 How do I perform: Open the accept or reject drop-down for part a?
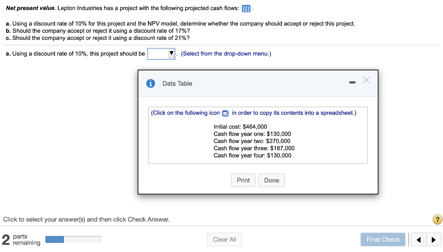(x=161, y=54)
